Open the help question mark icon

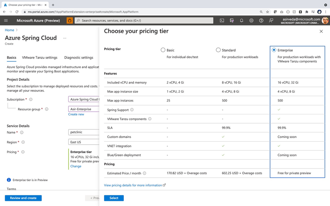[x=261, y=20]
